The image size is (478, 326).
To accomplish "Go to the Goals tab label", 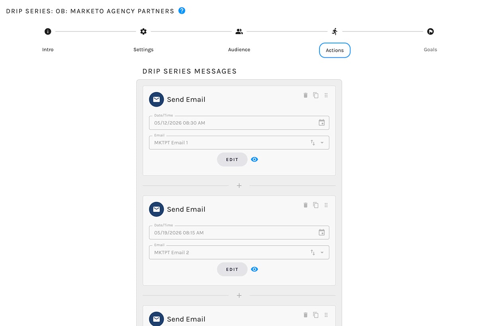I will (430, 50).
